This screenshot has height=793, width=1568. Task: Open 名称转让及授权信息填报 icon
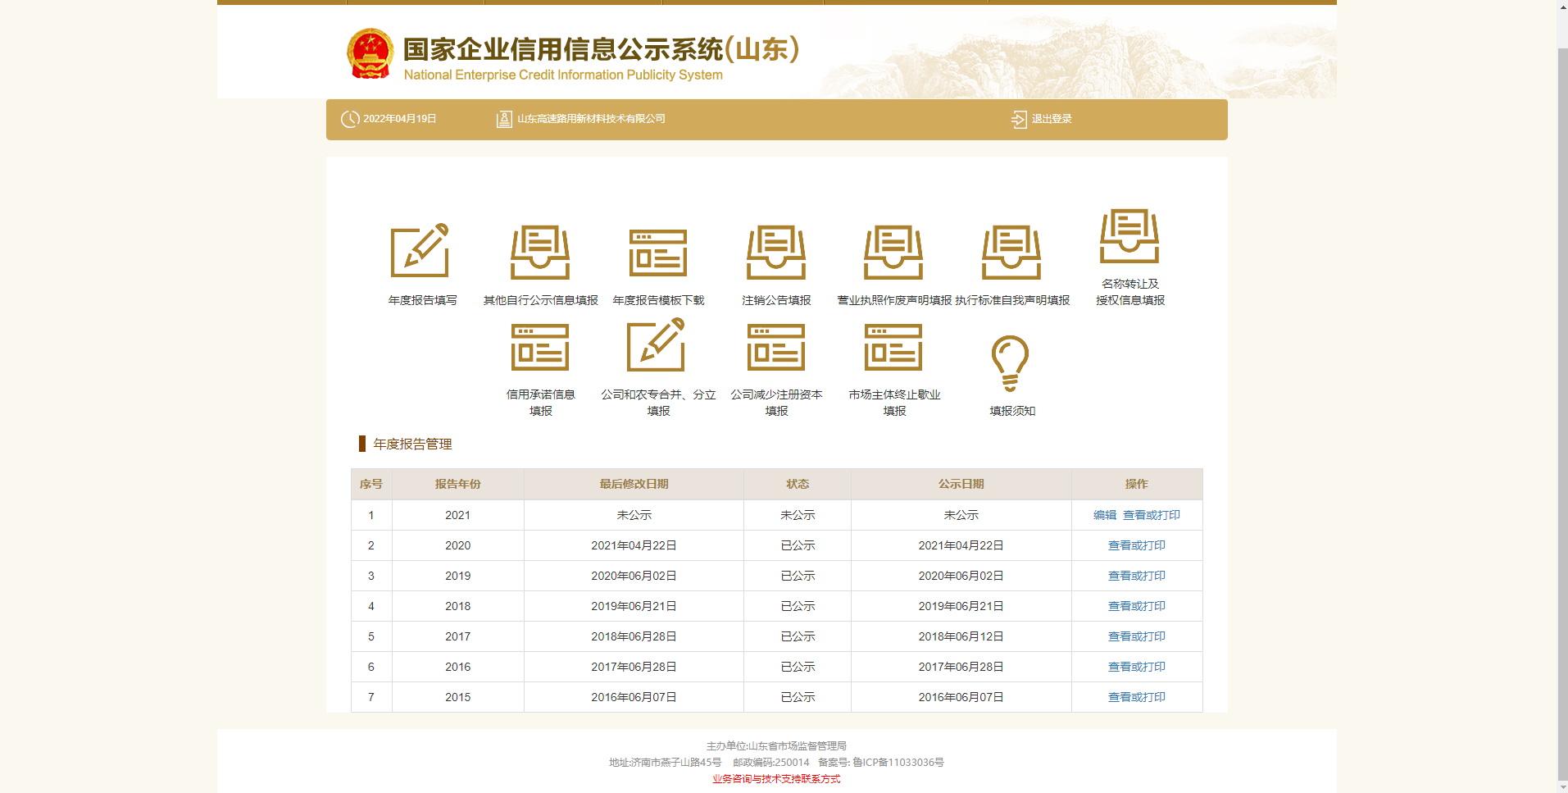pos(1129,236)
